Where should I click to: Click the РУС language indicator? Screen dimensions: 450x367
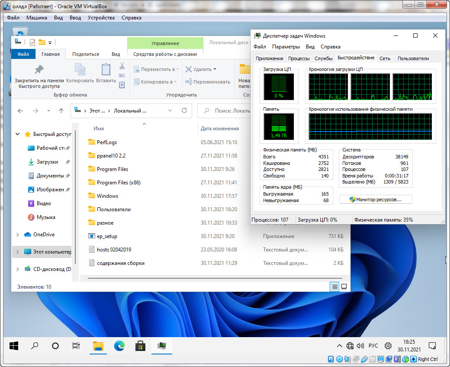373,346
